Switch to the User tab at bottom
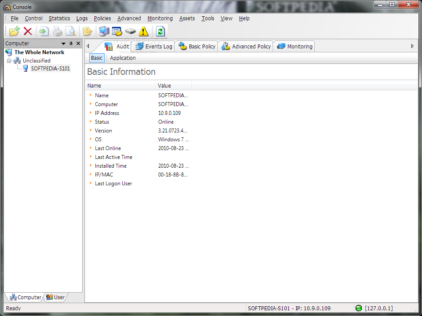 coord(56,298)
